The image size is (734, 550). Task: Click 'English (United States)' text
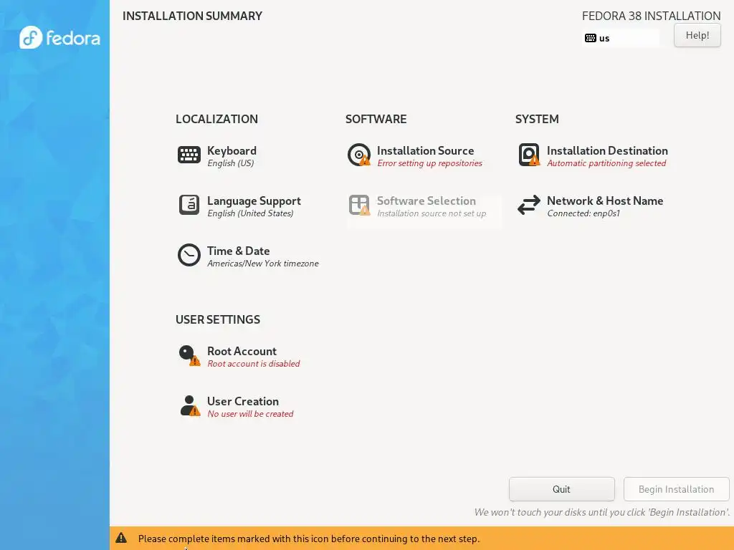coord(250,213)
